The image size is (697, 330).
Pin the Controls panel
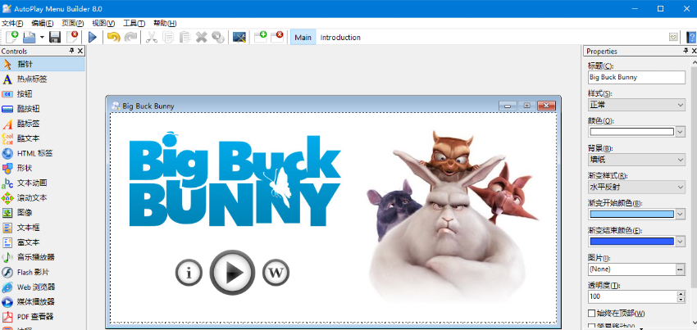pos(71,51)
